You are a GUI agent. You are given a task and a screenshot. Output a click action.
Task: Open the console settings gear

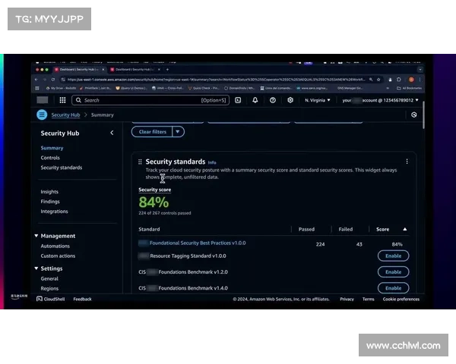[290, 100]
